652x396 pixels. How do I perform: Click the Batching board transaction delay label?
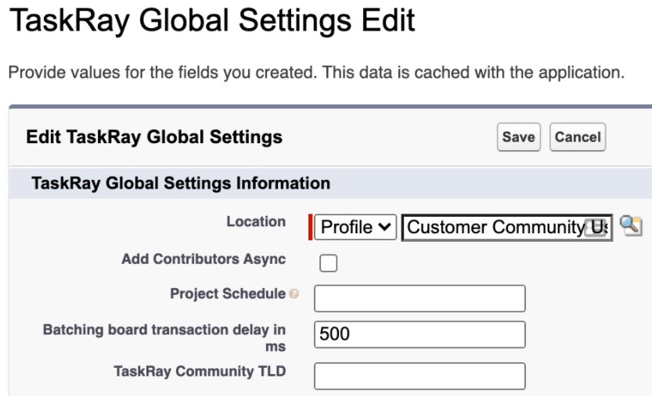(x=164, y=338)
